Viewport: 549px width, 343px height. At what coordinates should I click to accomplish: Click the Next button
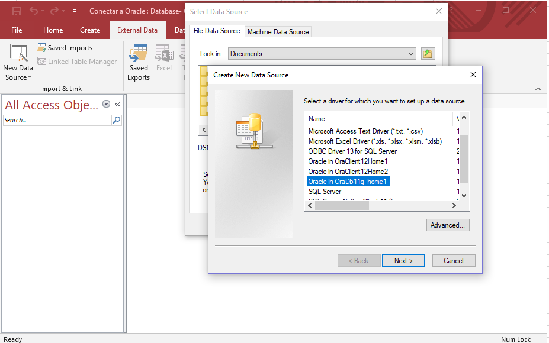tap(403, 261)
